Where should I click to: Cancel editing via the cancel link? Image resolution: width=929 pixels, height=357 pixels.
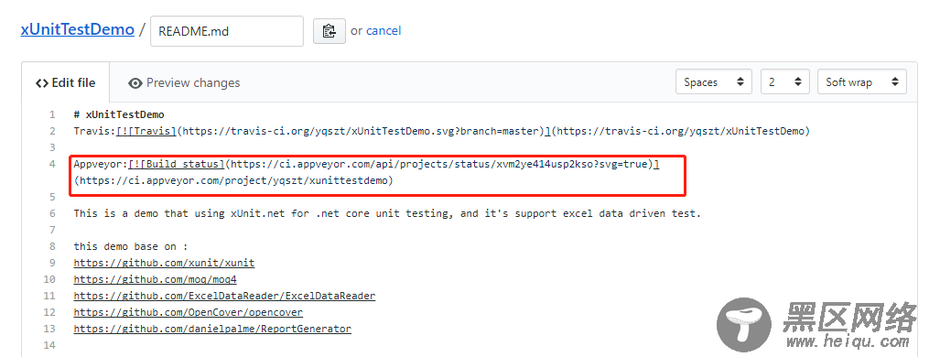pyautogui.click(x=383, y=31)
